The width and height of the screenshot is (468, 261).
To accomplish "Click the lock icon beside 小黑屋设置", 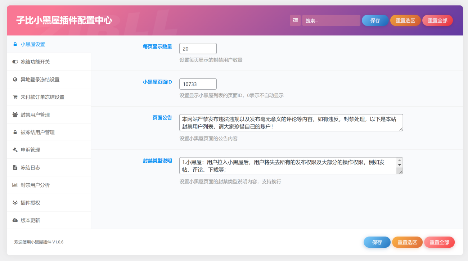I will click(15, 44).
